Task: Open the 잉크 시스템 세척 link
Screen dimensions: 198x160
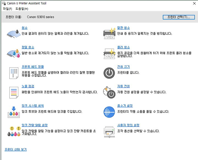Action: pos(33,106)
